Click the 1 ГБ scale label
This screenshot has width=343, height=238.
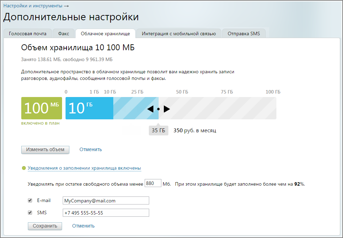[94, 92]
